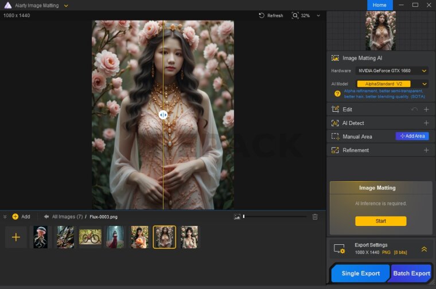The width and height of the screenshot is (436, 289).
Task: Open the Hardware dropdown showing NVIDIA GeForce GTX 1660
Action: point(391,71)
